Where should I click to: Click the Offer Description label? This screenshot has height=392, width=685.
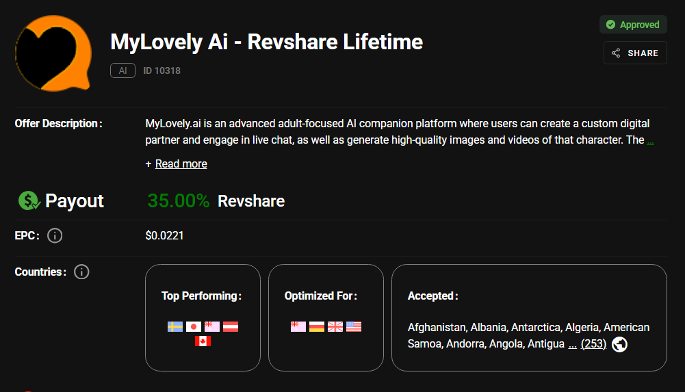[59, 124]
